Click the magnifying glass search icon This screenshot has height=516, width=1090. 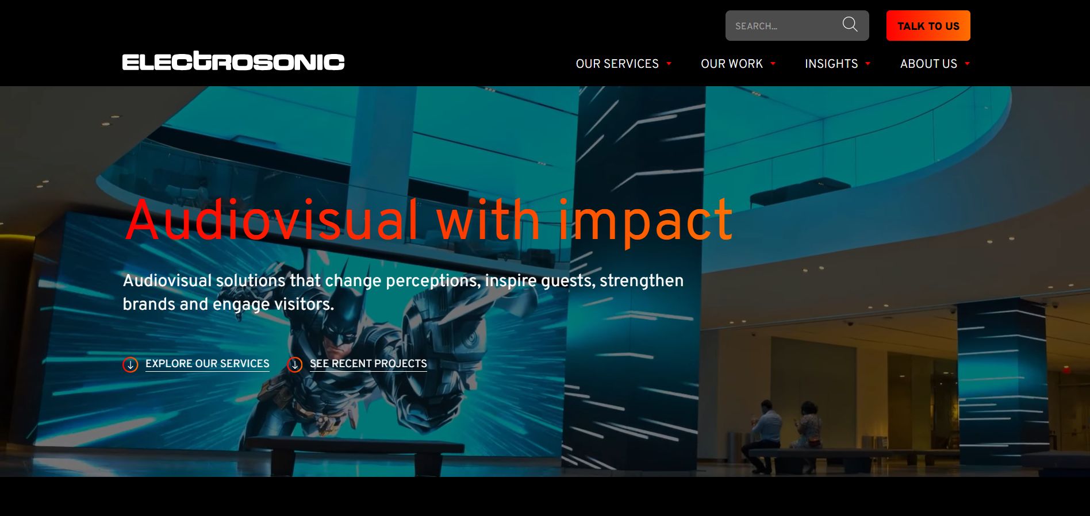pos(850,25)
